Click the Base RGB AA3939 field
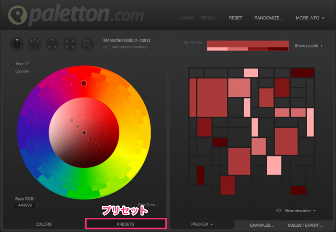 pos(25,205)
